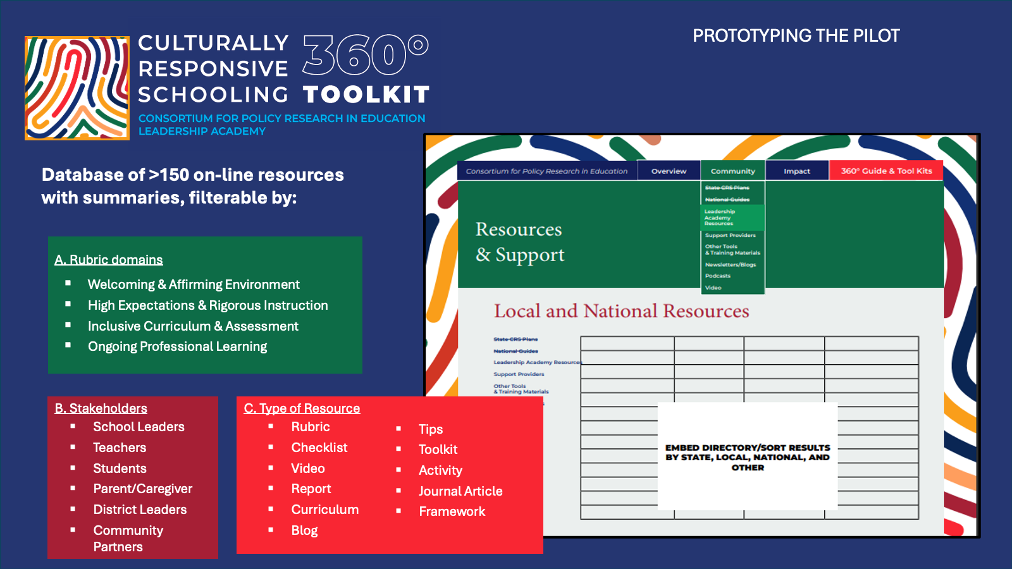Screen dimensions: 1012x569
Task: Select 'Checklist' resource type
Action: [319, 448]
